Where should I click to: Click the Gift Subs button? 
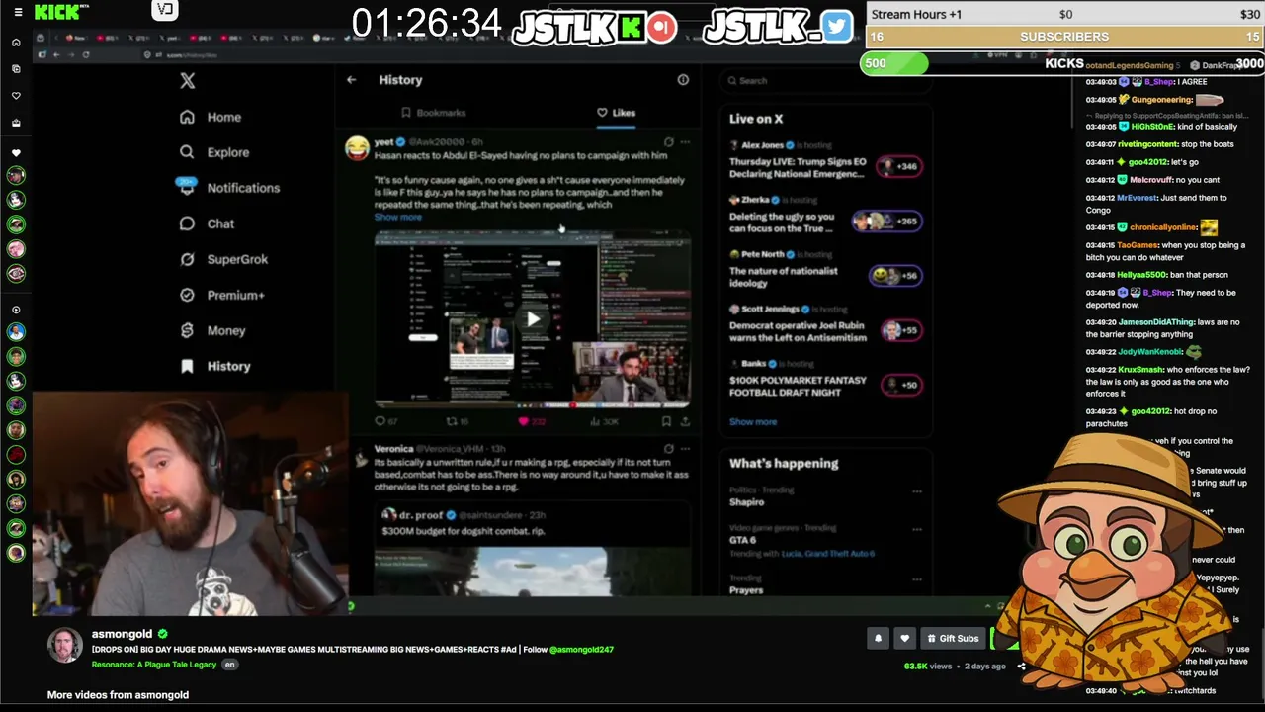[x=952, y=639]
